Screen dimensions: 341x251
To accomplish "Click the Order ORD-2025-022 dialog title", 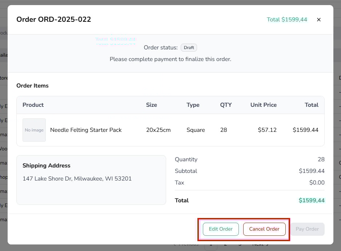I will click(54, 20).
